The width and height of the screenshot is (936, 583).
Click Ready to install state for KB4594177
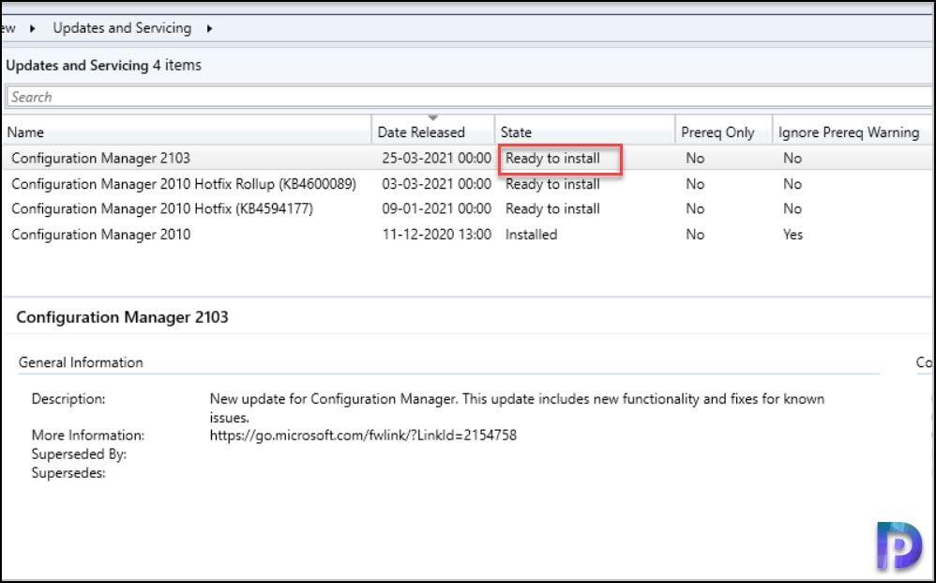point(552,208)
